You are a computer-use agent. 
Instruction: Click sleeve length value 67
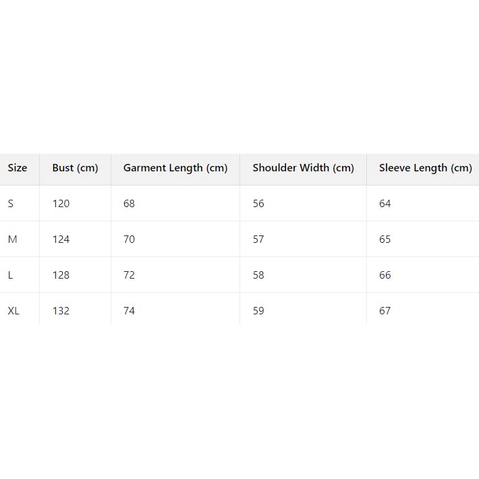385,311
